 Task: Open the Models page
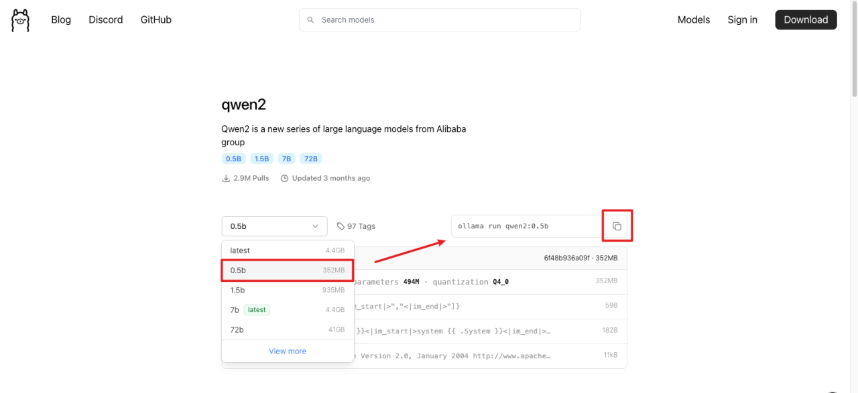pos(693,20)
